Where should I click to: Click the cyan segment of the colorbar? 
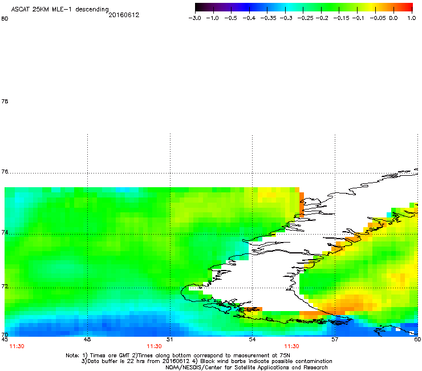point(288,7)
